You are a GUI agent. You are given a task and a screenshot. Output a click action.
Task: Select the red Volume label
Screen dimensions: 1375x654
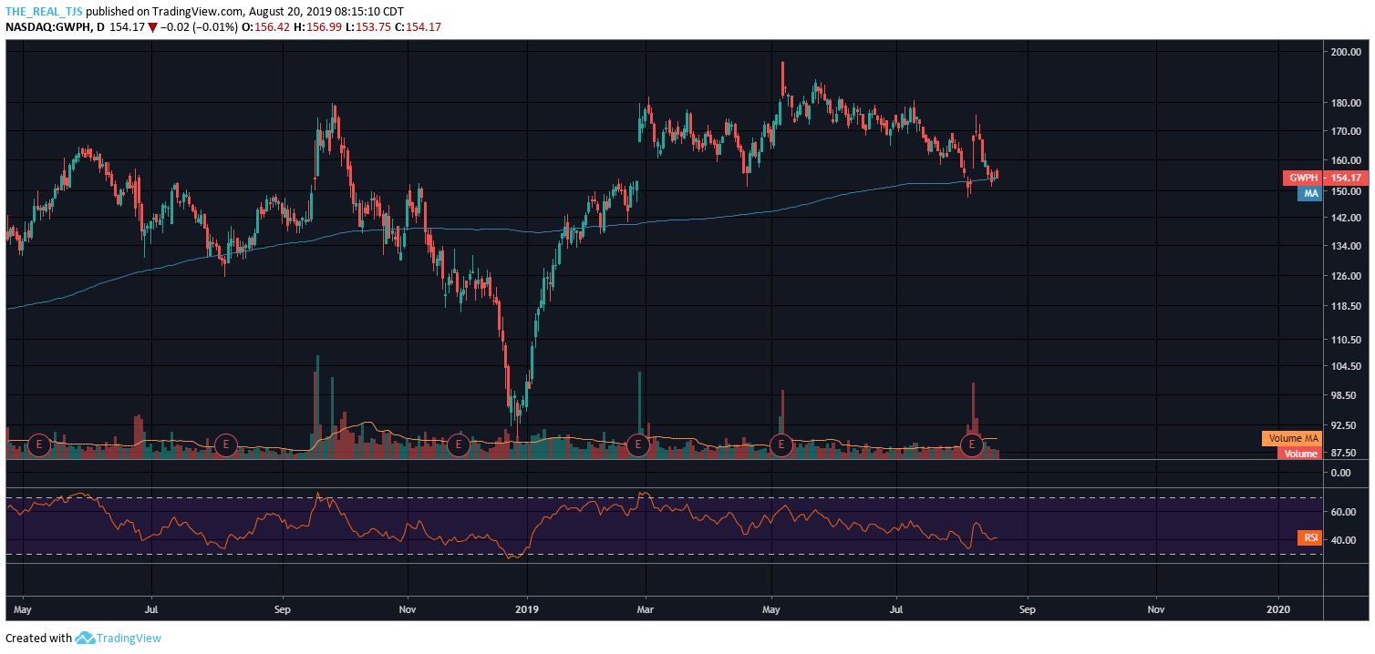pyautogui.click(x=1301, y=453)
